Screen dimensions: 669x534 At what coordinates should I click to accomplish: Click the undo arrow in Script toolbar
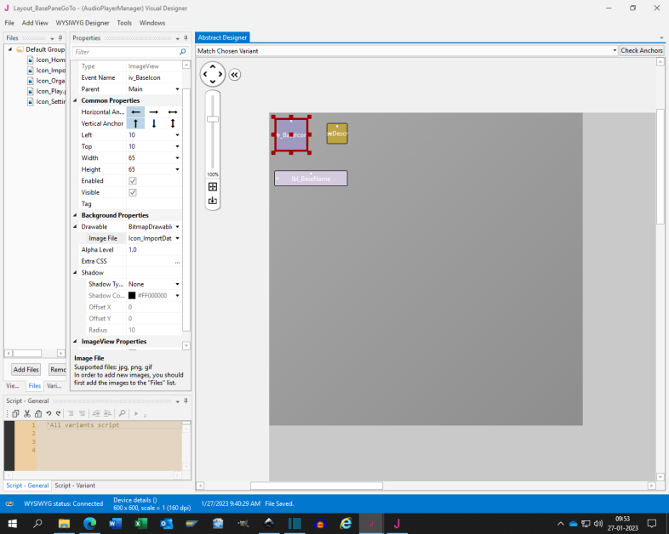pyautogui.click(x=49, y=413)
